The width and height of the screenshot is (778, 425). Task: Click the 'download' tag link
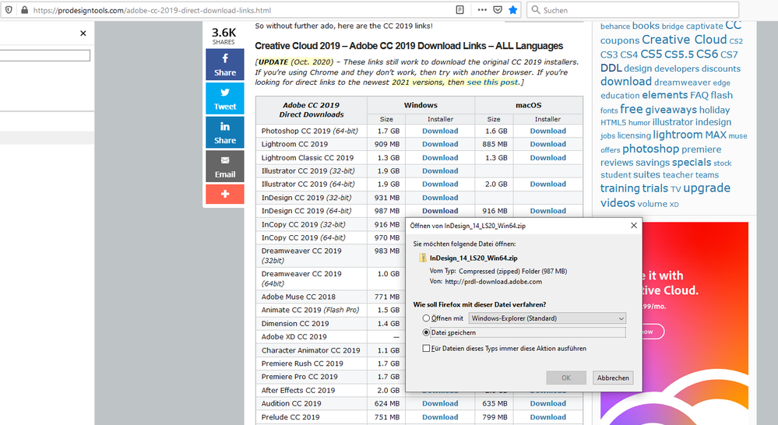(x=626, y=82)
